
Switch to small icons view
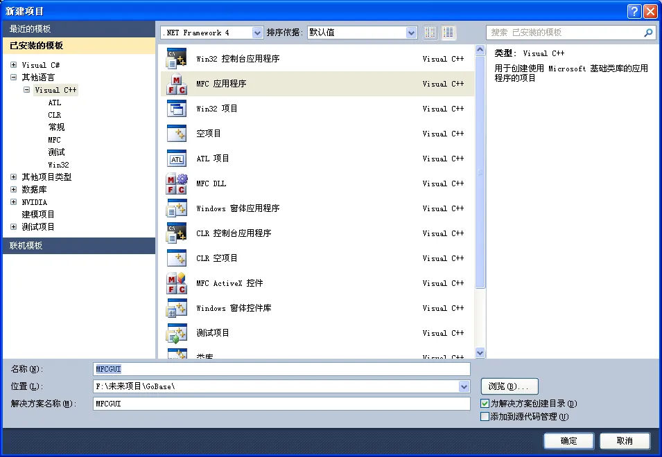(430, 33)
